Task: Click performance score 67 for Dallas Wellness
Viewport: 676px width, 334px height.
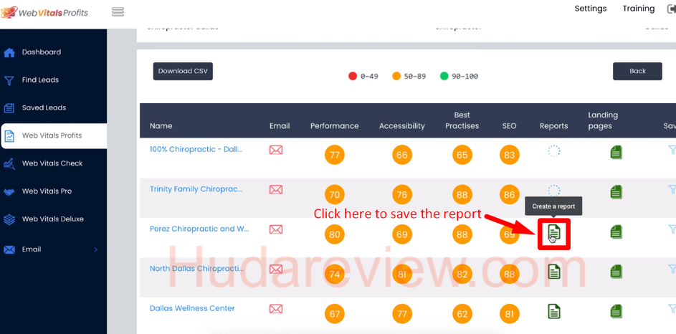Action: click(335, 314)
